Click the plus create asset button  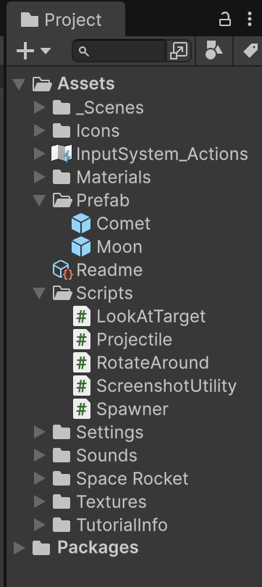tap(25, 51)
